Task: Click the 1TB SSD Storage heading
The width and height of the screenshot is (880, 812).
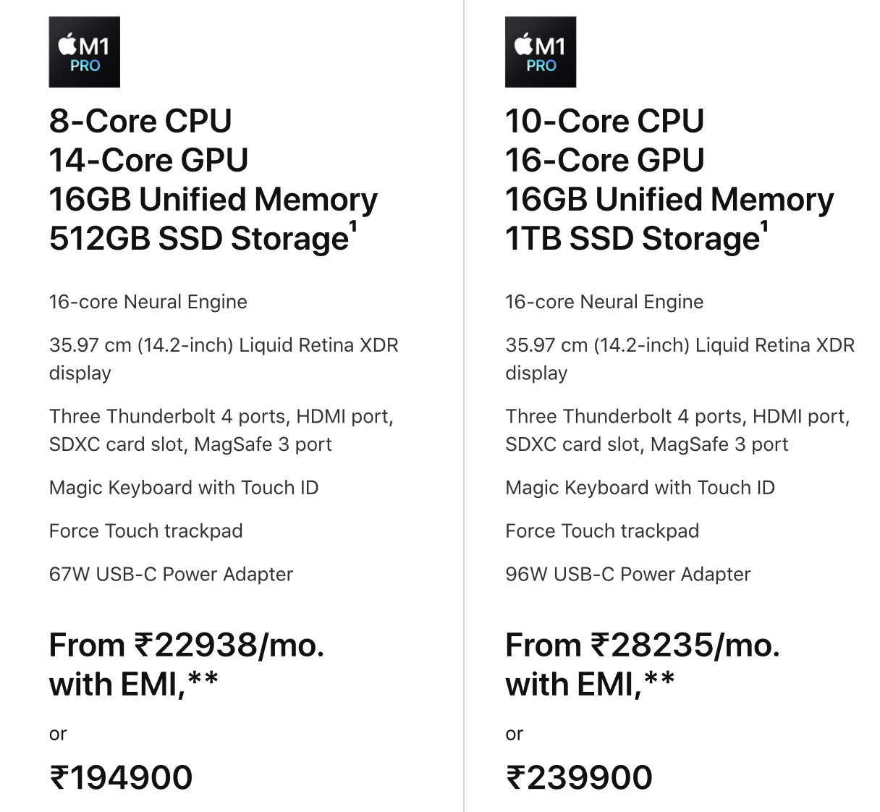Action: point(632,239)
